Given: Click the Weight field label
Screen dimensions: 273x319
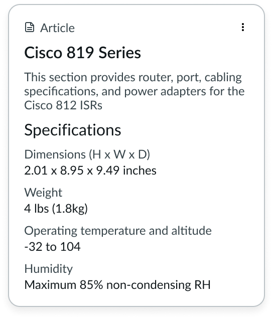Looking at the screenshot, I should 43,193.
